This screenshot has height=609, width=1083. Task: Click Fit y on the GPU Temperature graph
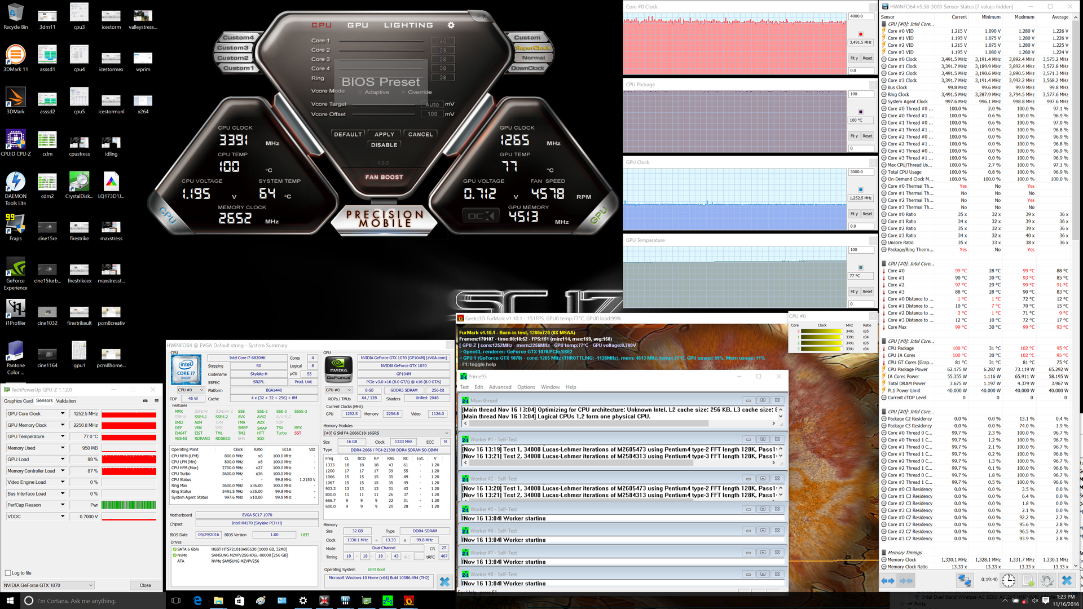coord(854,292)
